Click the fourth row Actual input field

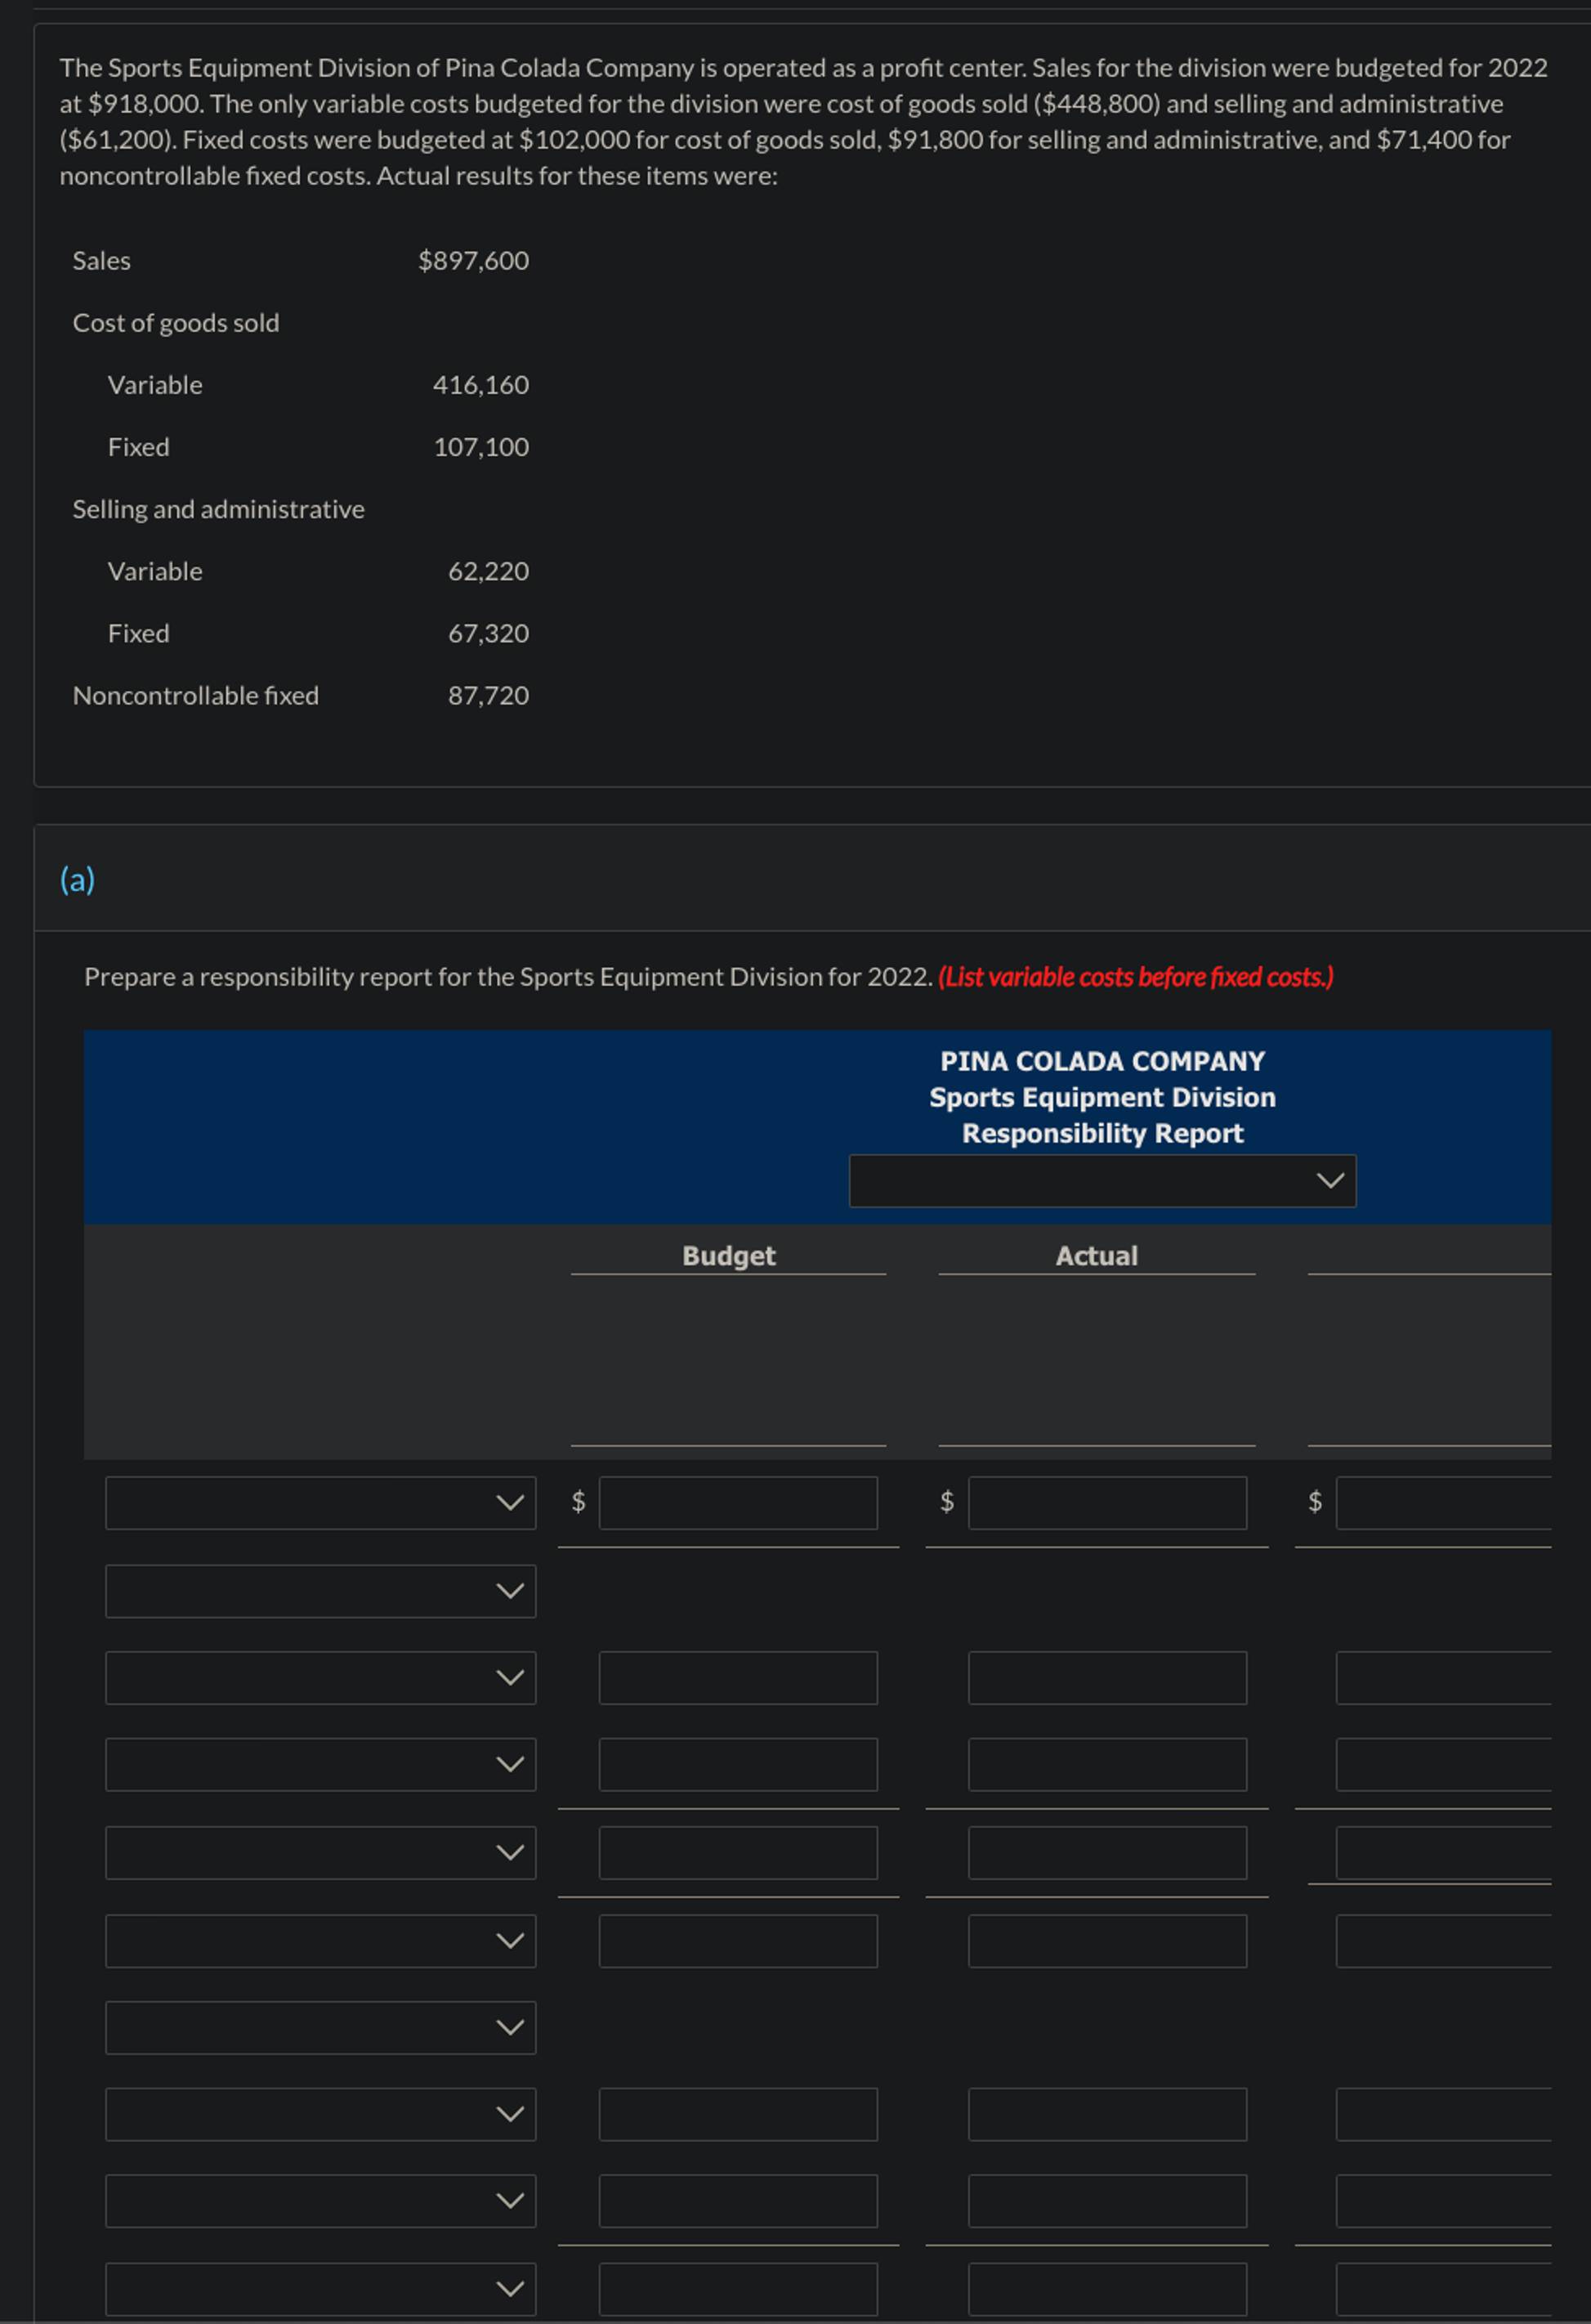coord(1106,1764)
